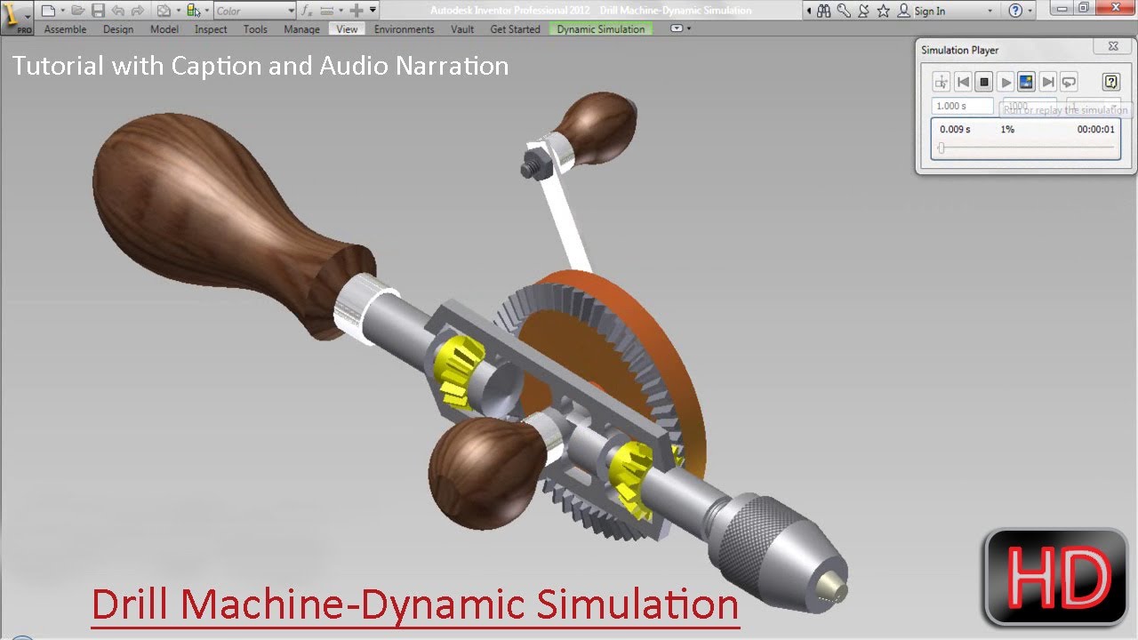Click the Undo arrow icon
Viewport: 1138px width, 640px height.
[x=117, y=11]
